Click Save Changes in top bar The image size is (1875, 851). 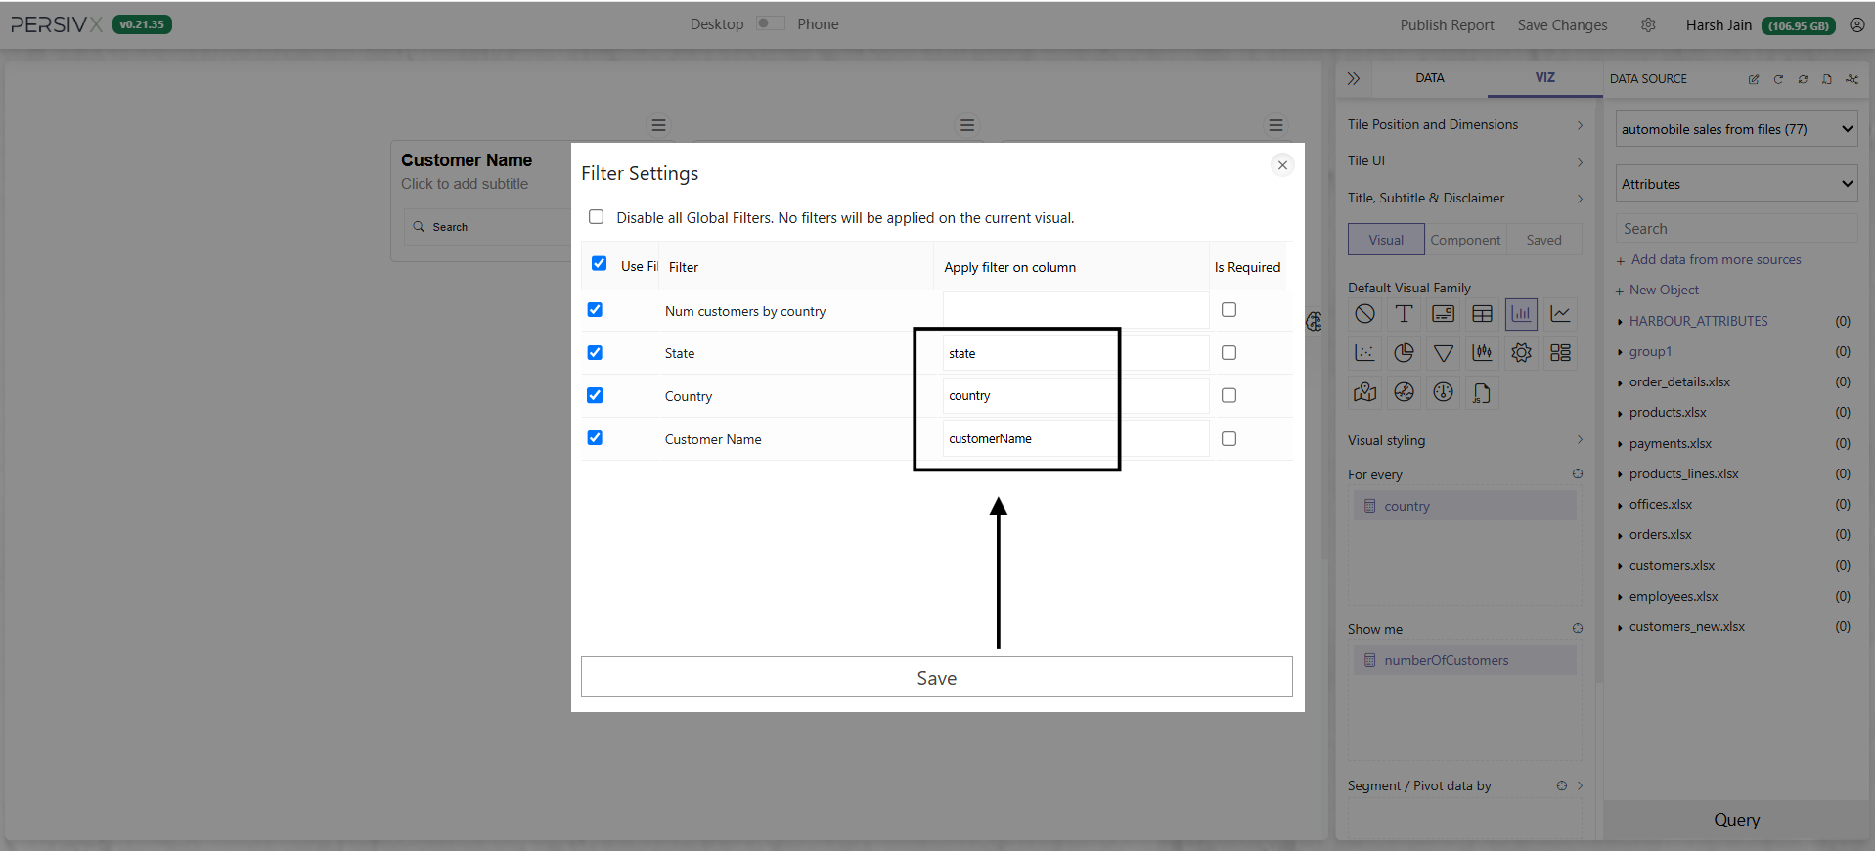pos(1562,25)
